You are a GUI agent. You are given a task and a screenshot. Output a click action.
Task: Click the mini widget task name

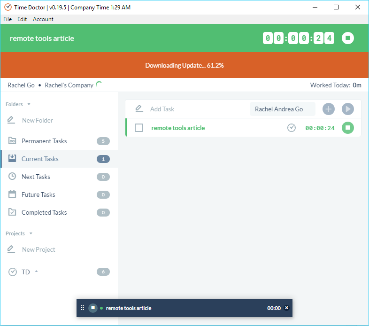pos(129,308)
